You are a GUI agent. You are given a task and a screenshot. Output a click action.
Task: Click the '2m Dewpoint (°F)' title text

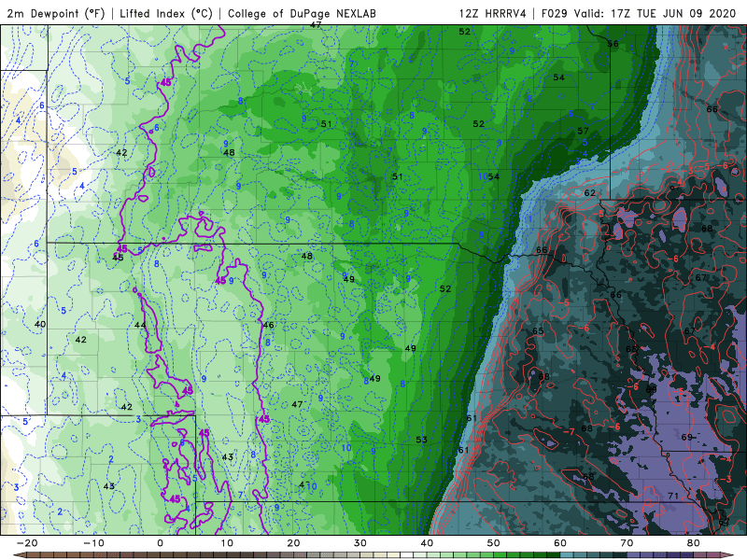point(56,13)
